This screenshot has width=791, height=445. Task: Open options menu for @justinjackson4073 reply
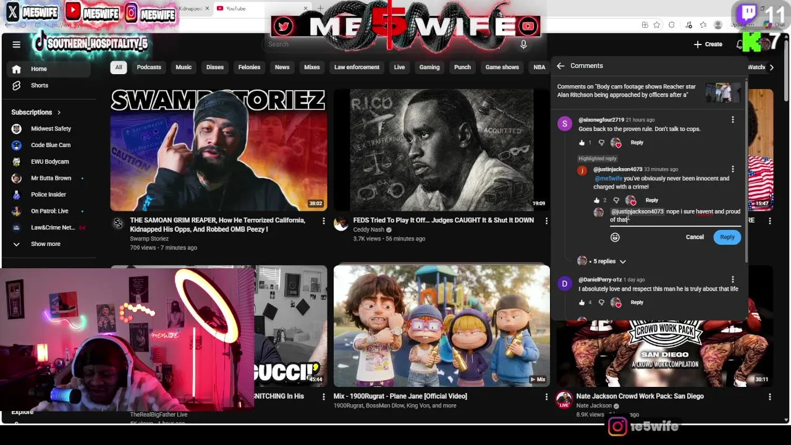tap(732, 169)
